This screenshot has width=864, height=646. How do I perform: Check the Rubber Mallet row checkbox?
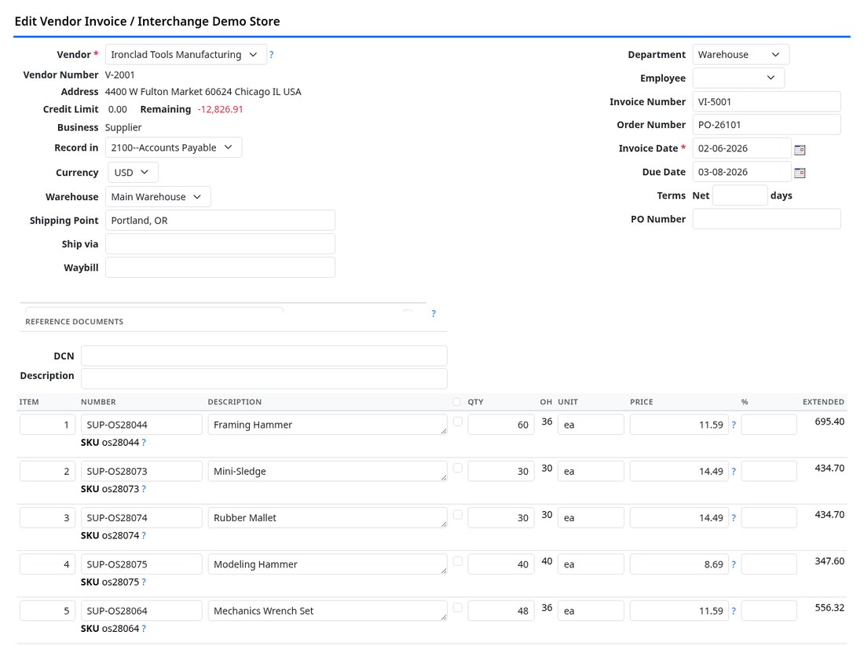(457, 514)
